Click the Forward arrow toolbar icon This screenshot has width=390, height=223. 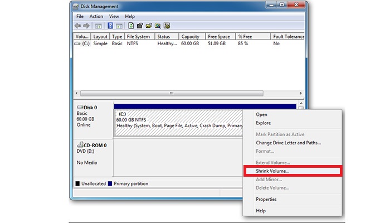point(86,26)
